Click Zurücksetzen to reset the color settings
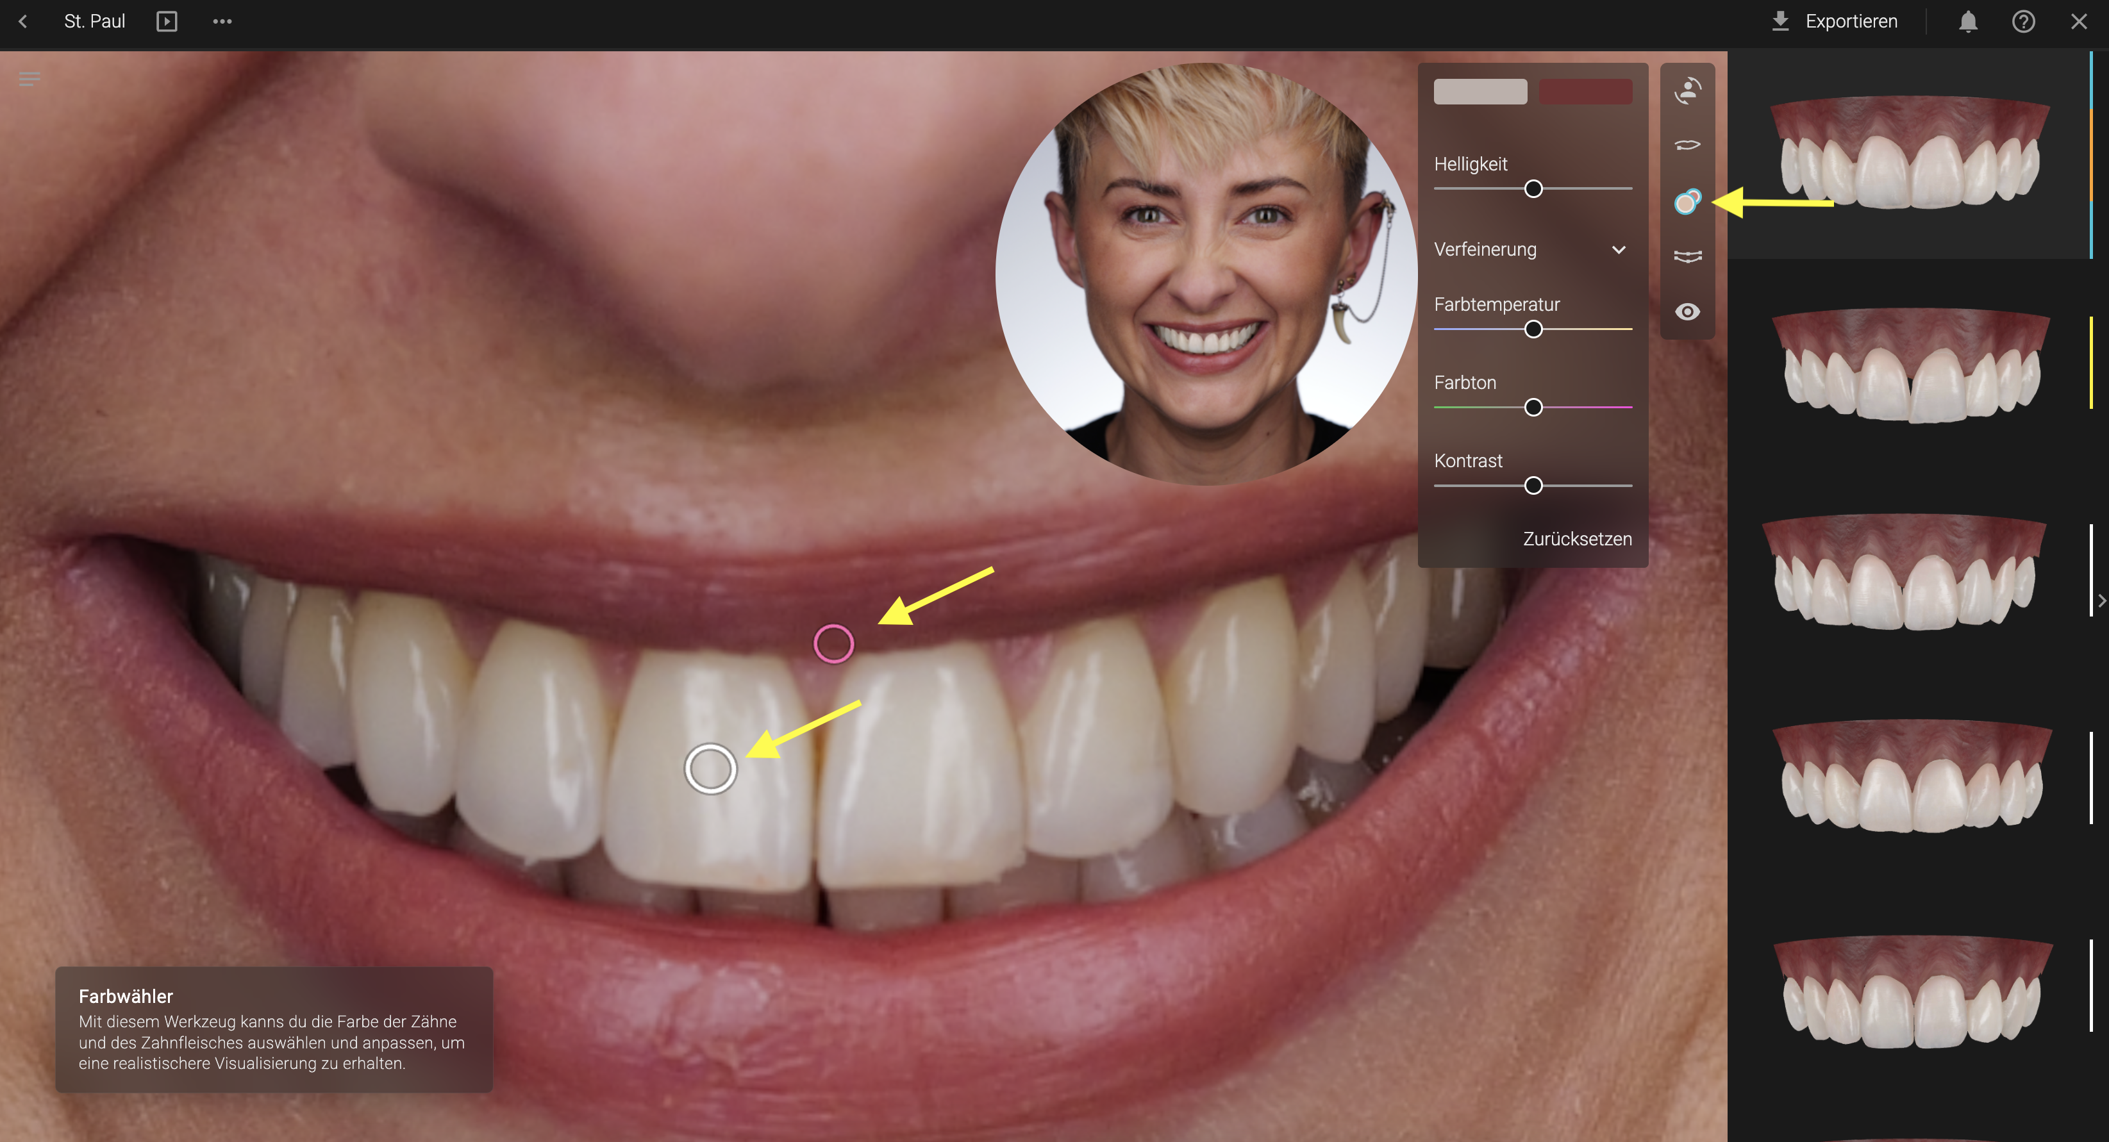 [x=1577, y=539]
